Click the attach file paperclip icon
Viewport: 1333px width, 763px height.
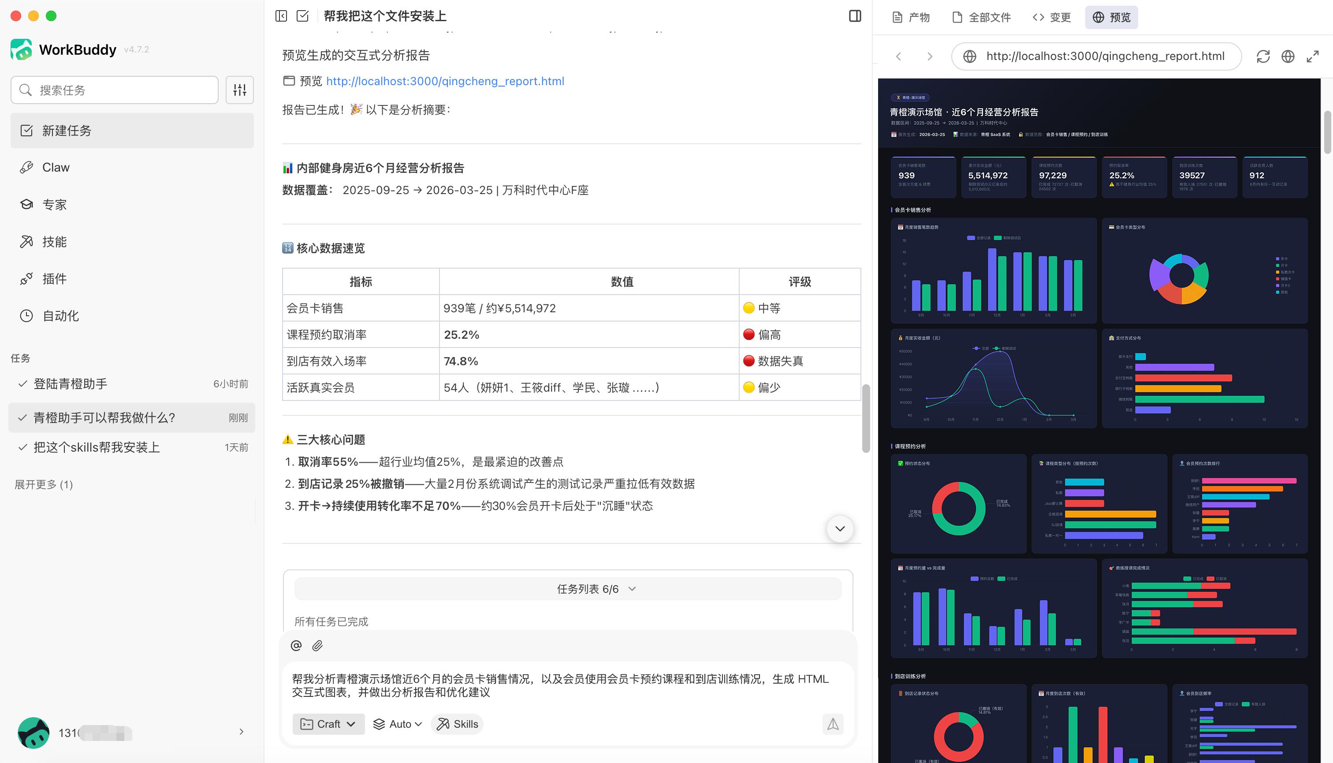pos(317,646)
